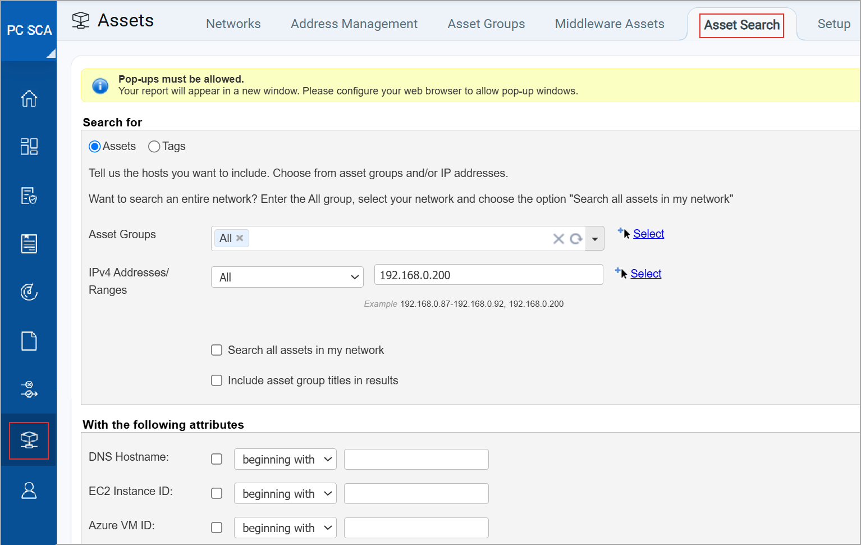Screen dimensions: 861x545
Task: Click the Reports list sidebar icon
Action: point(29,244)
